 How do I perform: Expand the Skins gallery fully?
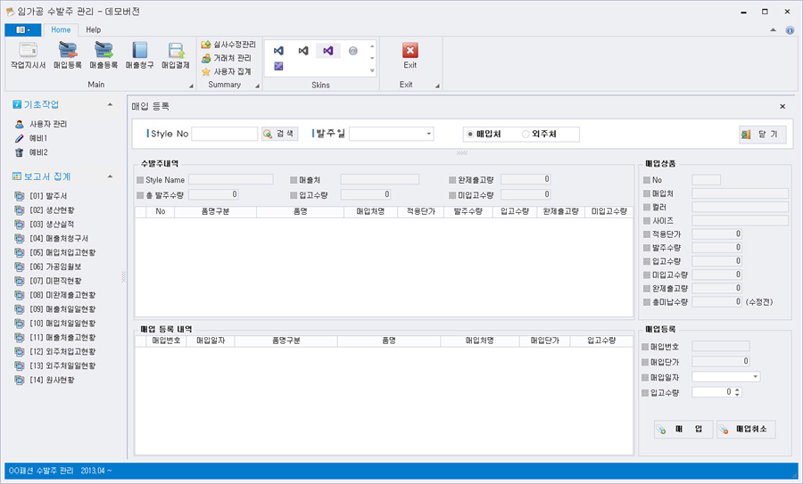click(372, 70)
